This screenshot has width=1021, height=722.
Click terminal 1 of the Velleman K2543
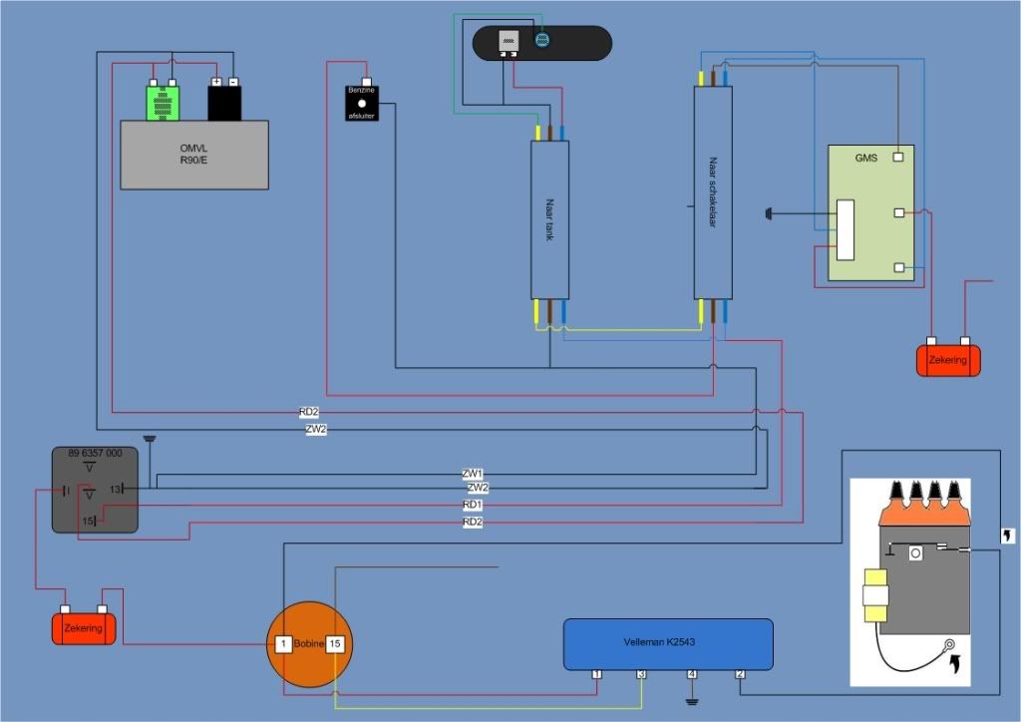(x=596, y=674)
